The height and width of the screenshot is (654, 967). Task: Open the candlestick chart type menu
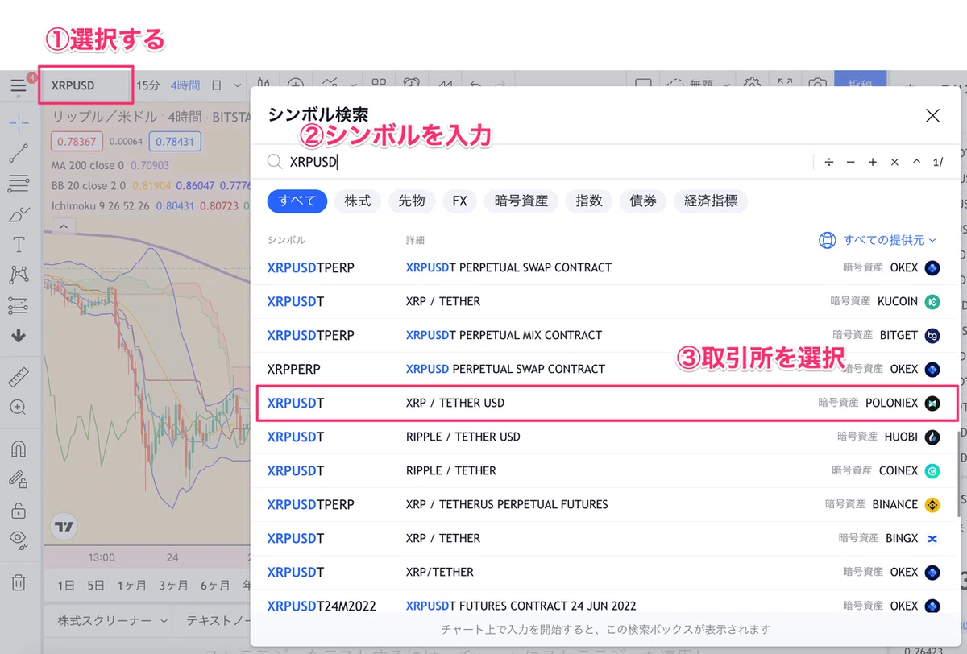click(264, 85)
